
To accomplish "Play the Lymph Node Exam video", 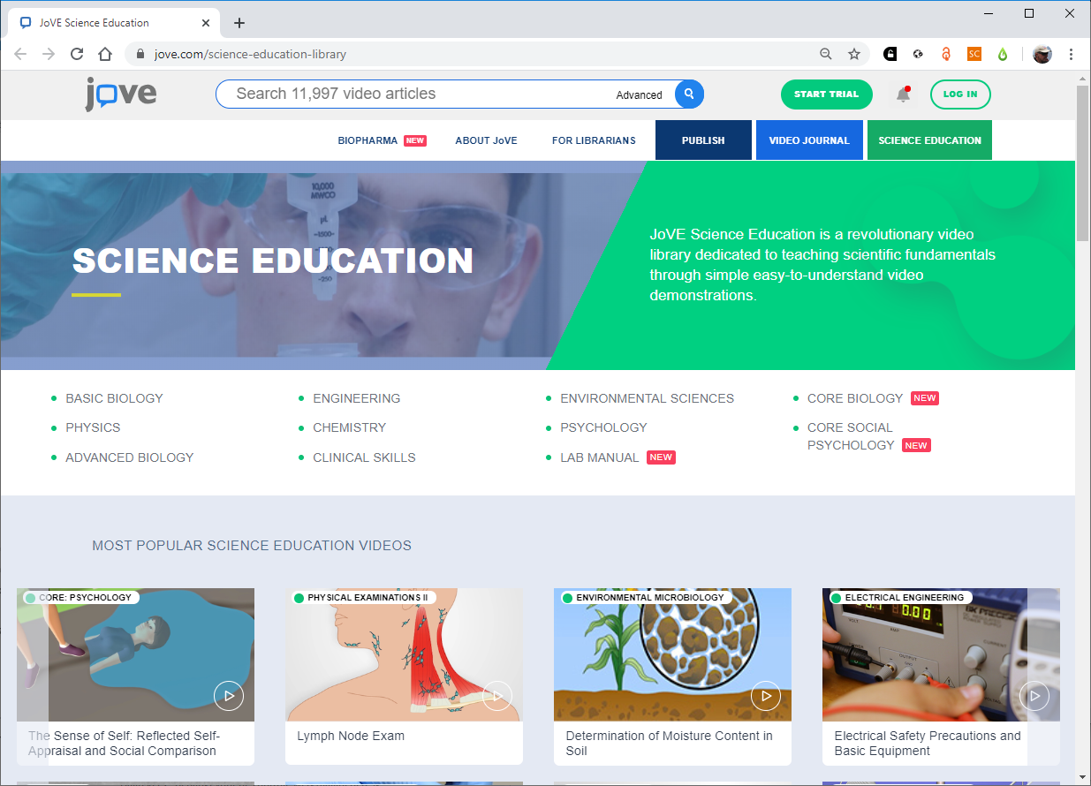I will point(496,696).
